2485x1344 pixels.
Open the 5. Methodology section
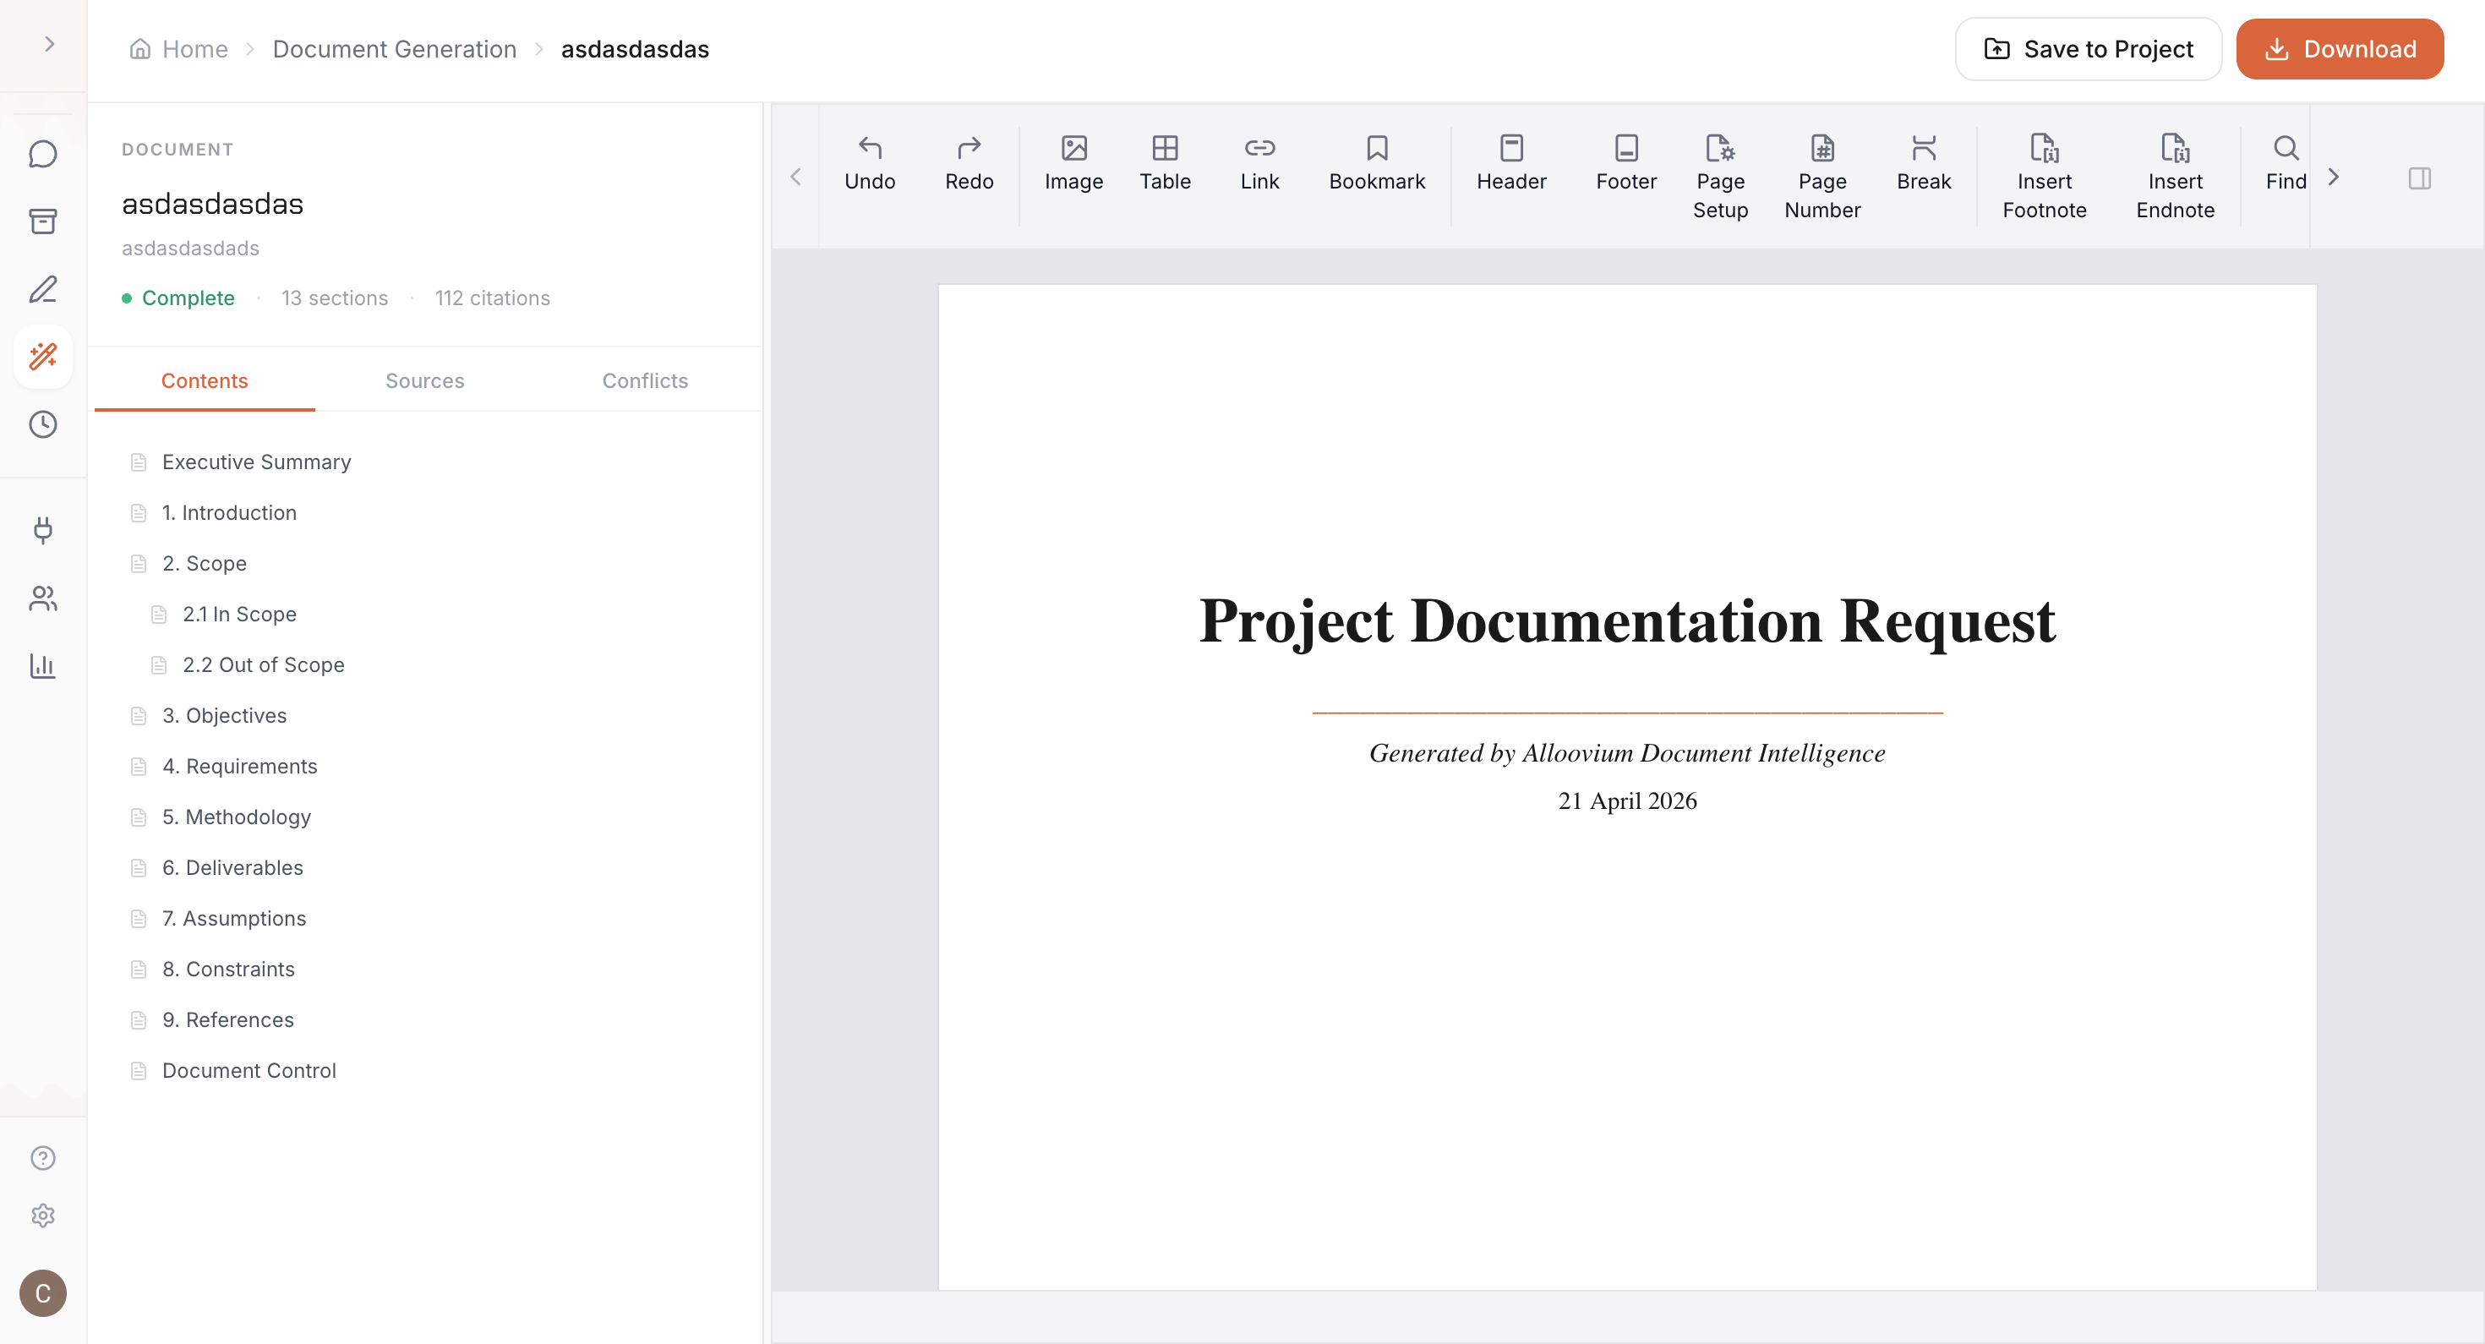click(x=237, y=817)
